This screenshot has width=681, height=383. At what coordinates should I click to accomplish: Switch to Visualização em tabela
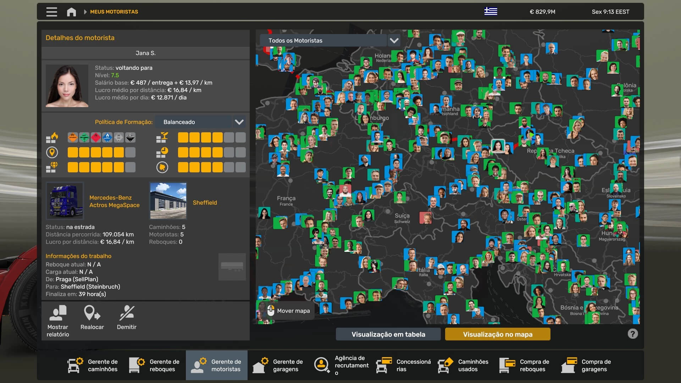click(x=388, y=334)
